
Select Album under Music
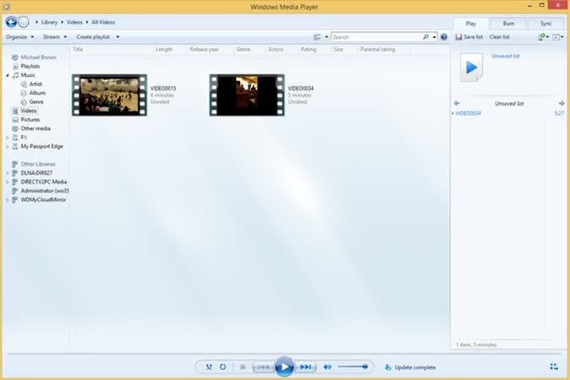(37, 93)
